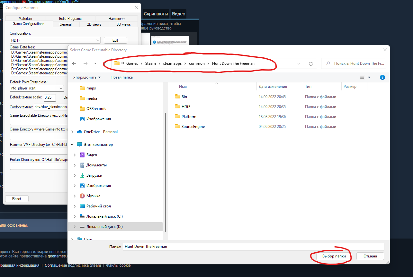Open Скриншоты tab on Steam page

[x=156, y=14]
